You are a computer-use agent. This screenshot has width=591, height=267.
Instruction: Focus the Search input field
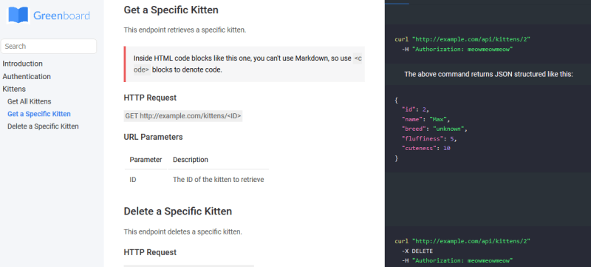(x=49, y=46)
